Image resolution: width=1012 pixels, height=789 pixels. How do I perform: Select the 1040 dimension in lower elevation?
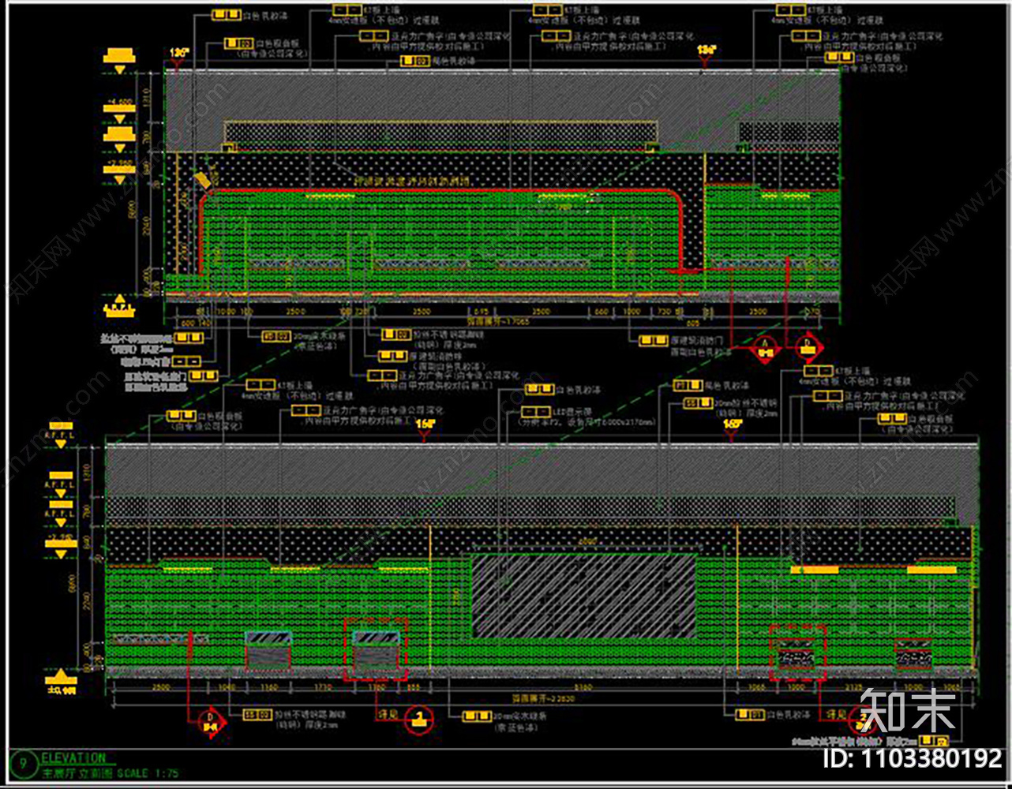(227, 688)
